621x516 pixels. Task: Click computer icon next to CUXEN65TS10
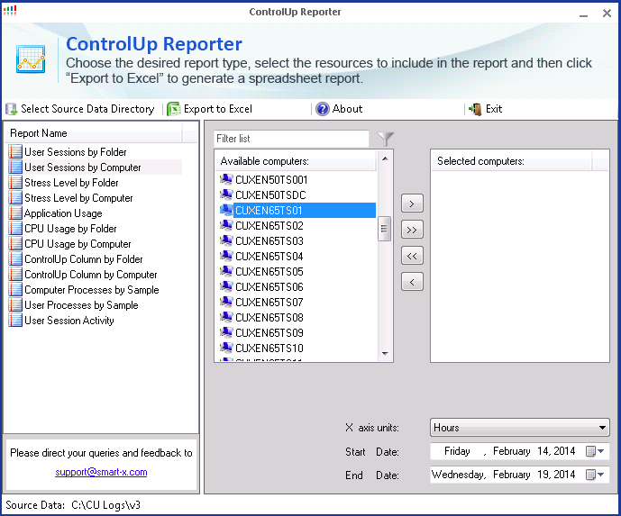[226, 348]
